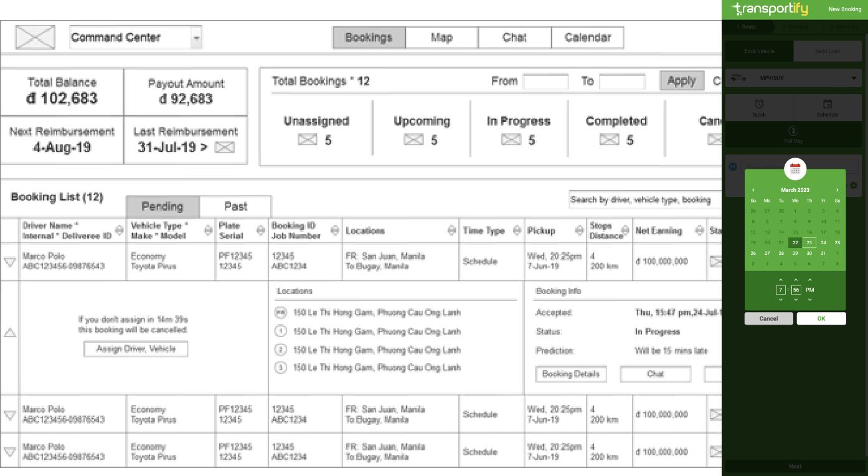Decrease the minutes with down arrow
The width and height of the screenshot is (868, 476).
[796, 300]
